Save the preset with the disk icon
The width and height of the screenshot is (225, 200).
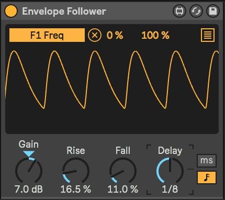coord(213,11)
